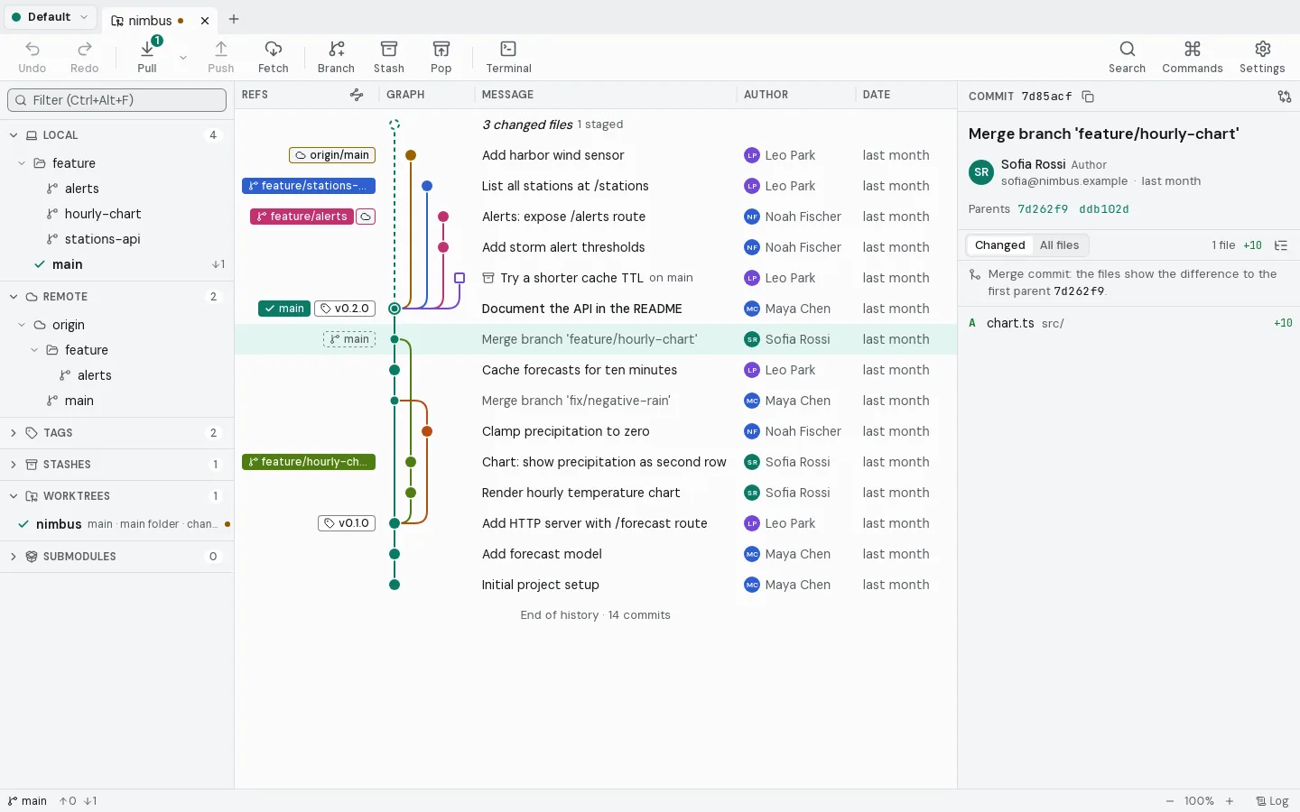1300x812 pixels.
Task: Select commit 'Initial project setup'
Action: click(x=596, y=585)
